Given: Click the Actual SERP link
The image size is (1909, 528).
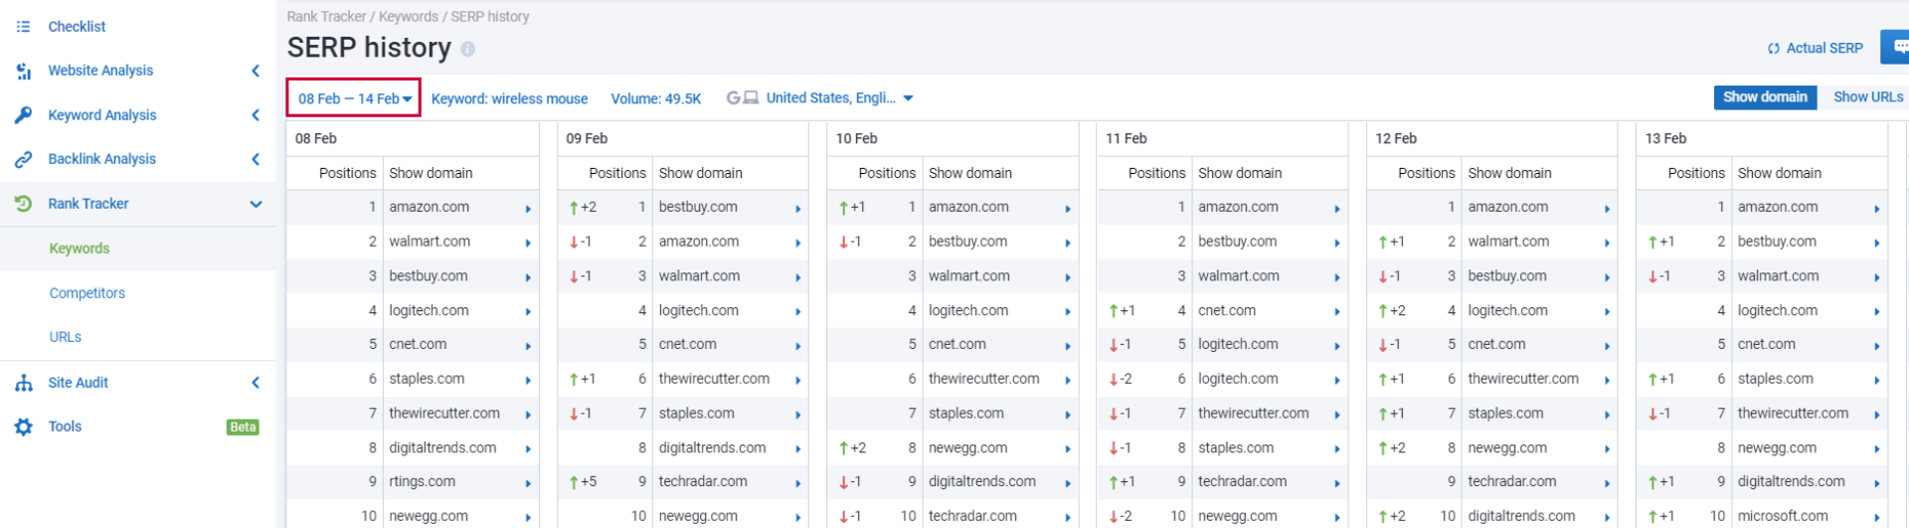Looking at the screenshot, I should point(1824,49).
